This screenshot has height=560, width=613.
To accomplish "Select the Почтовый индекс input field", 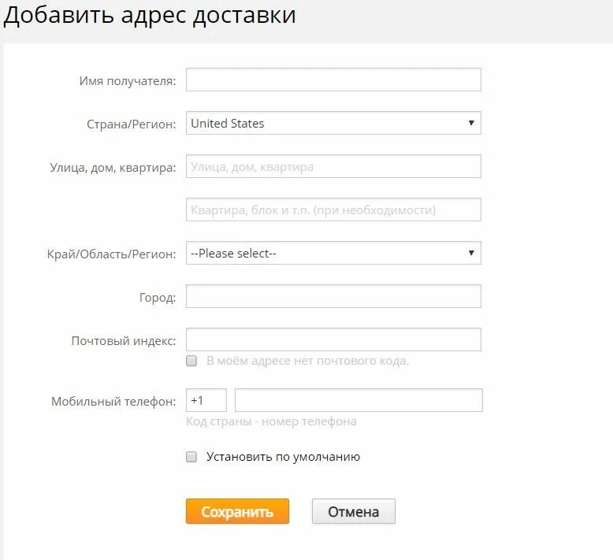I will coord(333,340).
